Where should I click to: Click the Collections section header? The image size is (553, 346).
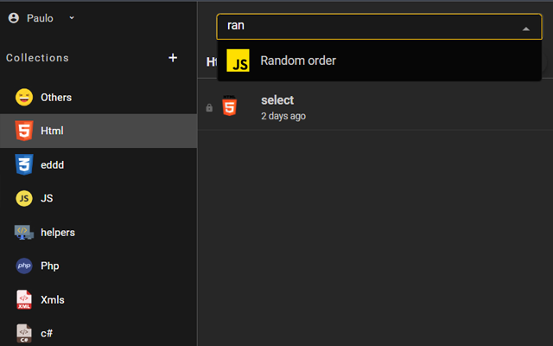[x=37, y=58]
